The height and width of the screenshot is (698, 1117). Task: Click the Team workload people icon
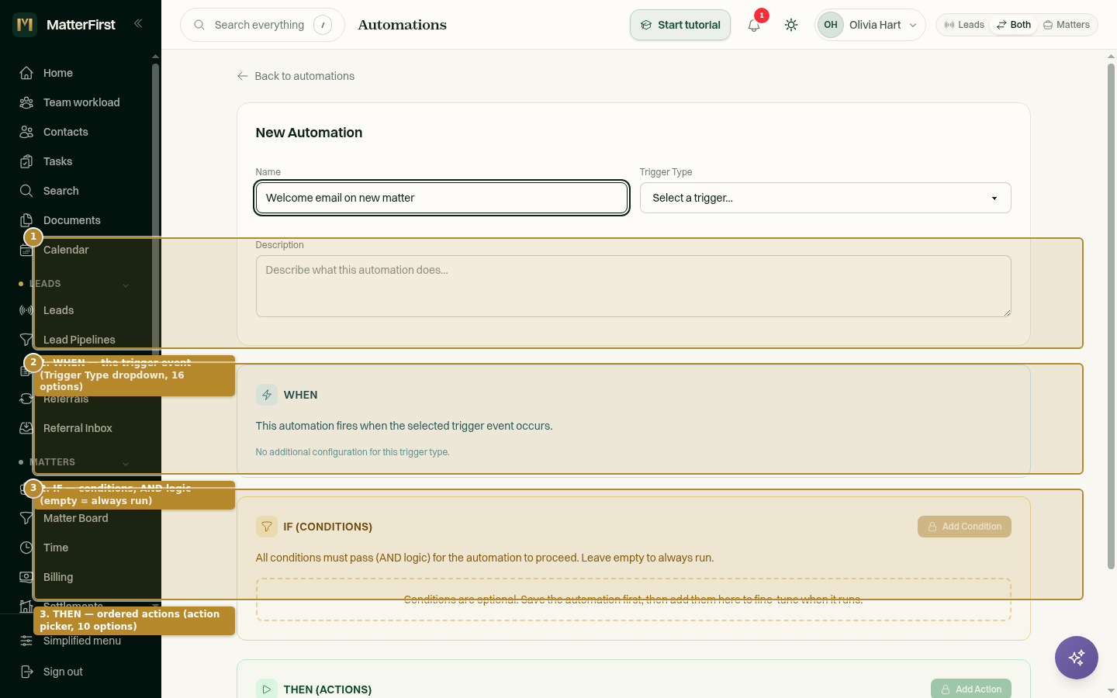tap(26, 102)
